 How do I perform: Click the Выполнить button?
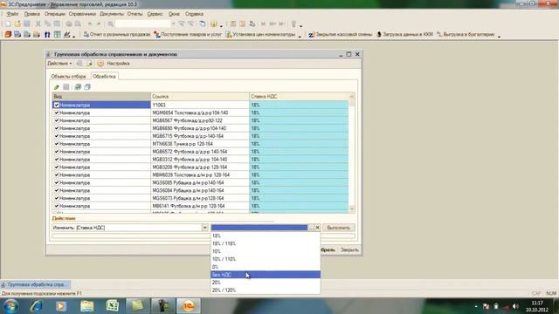(339, 228)
